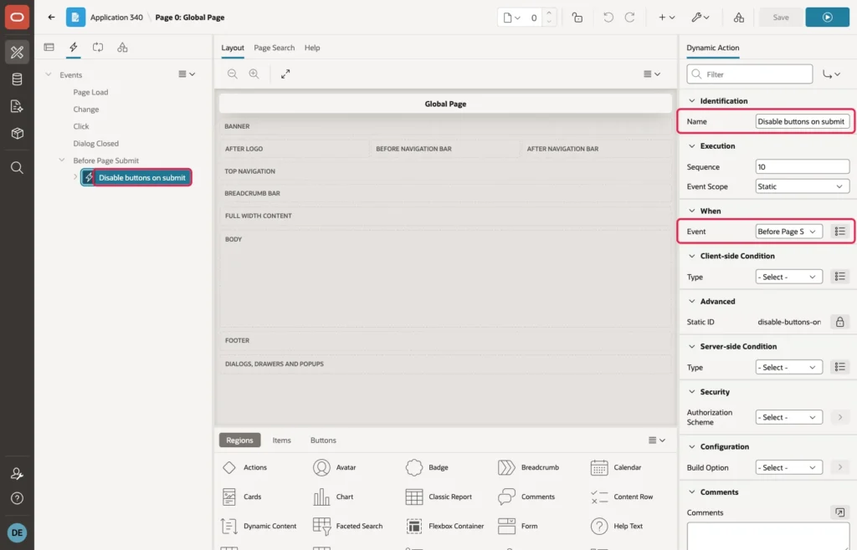Viewport: 857px width, 550px height.
Task: Collapse the Before Page Submit node
Action: pyautogui.click(x=62, y=160)
